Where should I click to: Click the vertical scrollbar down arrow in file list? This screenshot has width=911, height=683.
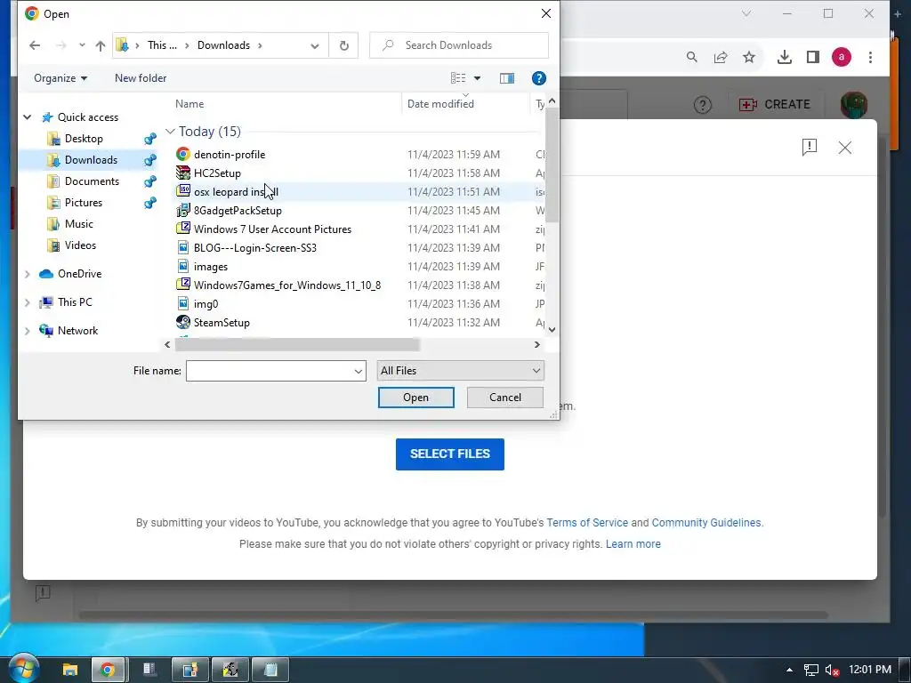click(x=552, y=329)
